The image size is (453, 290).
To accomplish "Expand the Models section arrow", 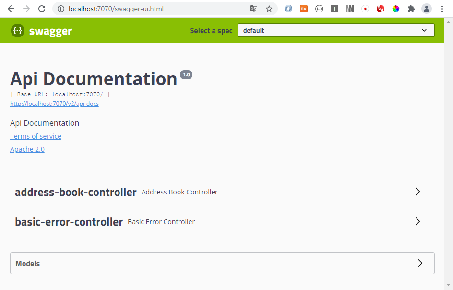I will point(420,263).
